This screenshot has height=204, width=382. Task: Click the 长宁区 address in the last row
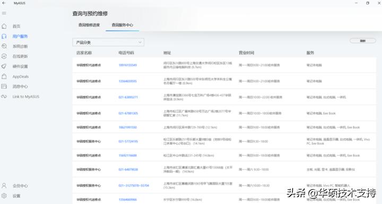tap(183, 200)
